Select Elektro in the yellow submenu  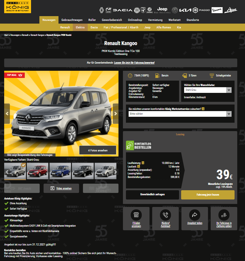coord(80,27)
